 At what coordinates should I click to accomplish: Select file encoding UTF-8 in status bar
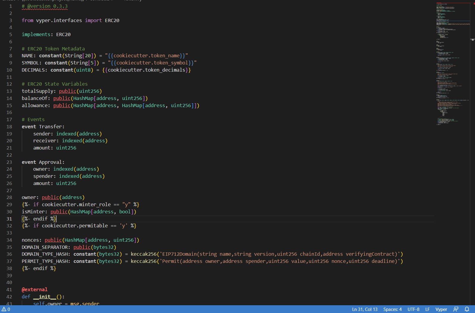[x=413, y=309]
